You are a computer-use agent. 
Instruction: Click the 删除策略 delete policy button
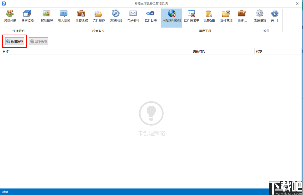click(39, 41)
